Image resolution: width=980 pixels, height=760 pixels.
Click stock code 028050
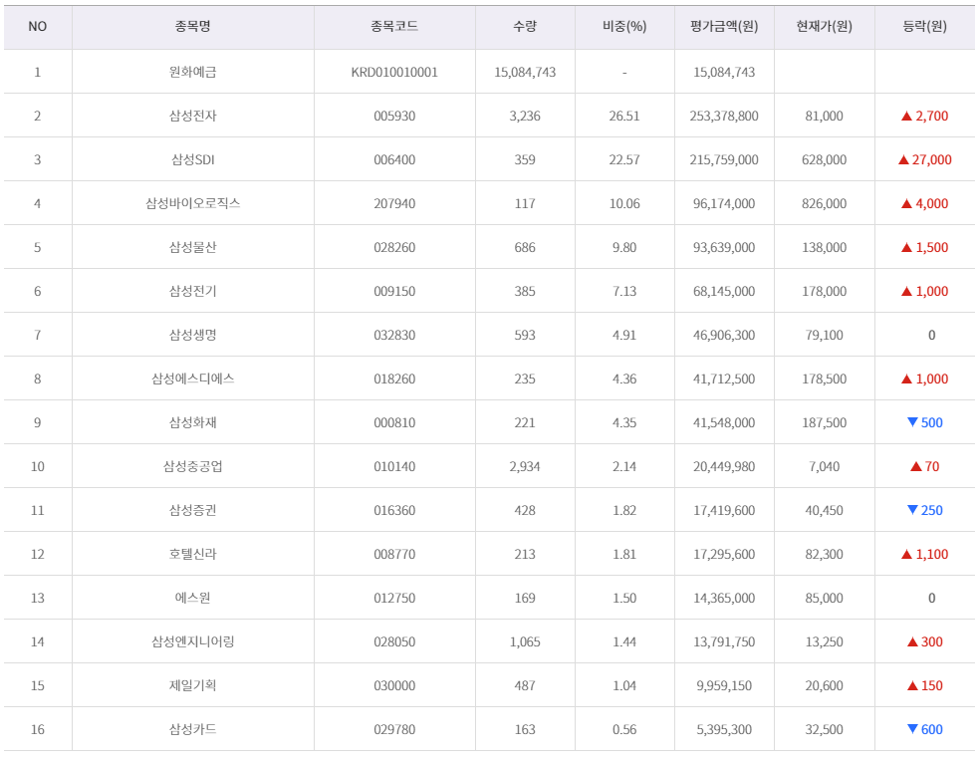(x=394, y=641)
